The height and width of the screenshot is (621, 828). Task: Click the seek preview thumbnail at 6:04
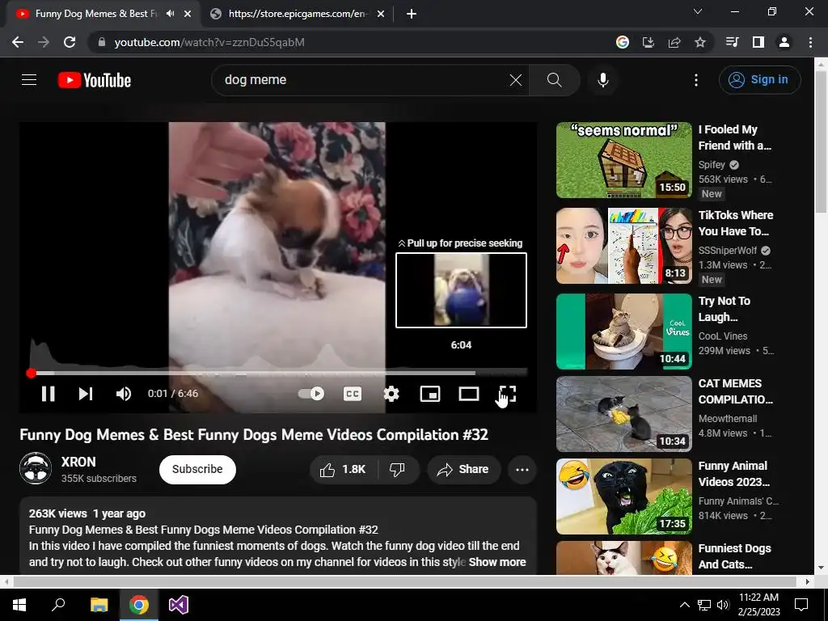pos(461,290)
